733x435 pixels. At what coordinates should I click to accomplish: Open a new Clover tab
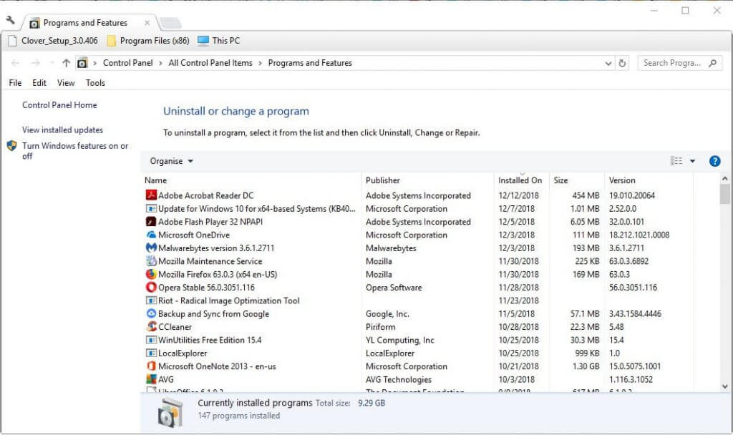170,23
